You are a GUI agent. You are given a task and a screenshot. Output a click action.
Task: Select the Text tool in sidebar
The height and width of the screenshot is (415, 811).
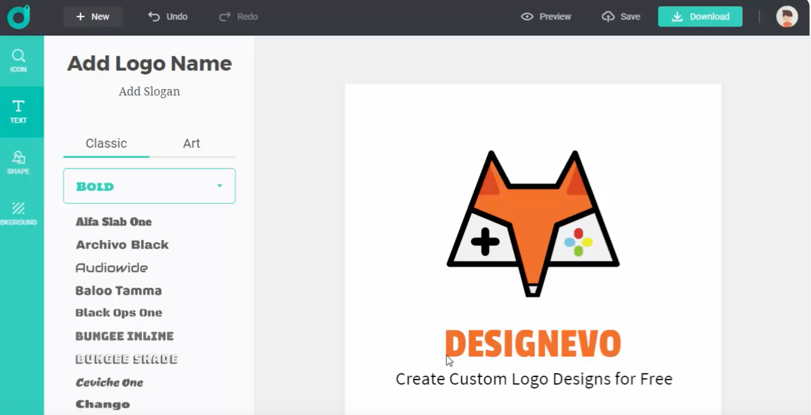[x=18, y=111]
